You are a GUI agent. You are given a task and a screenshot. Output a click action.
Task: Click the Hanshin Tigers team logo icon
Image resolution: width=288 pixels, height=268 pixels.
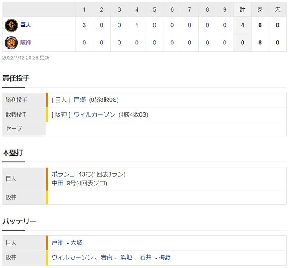(x=11, y=42)
